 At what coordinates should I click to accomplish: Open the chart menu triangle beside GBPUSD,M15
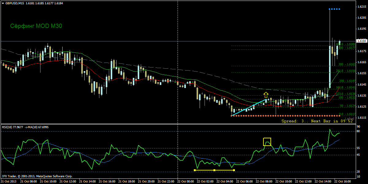pyautogui.click(x=3, y=3)
